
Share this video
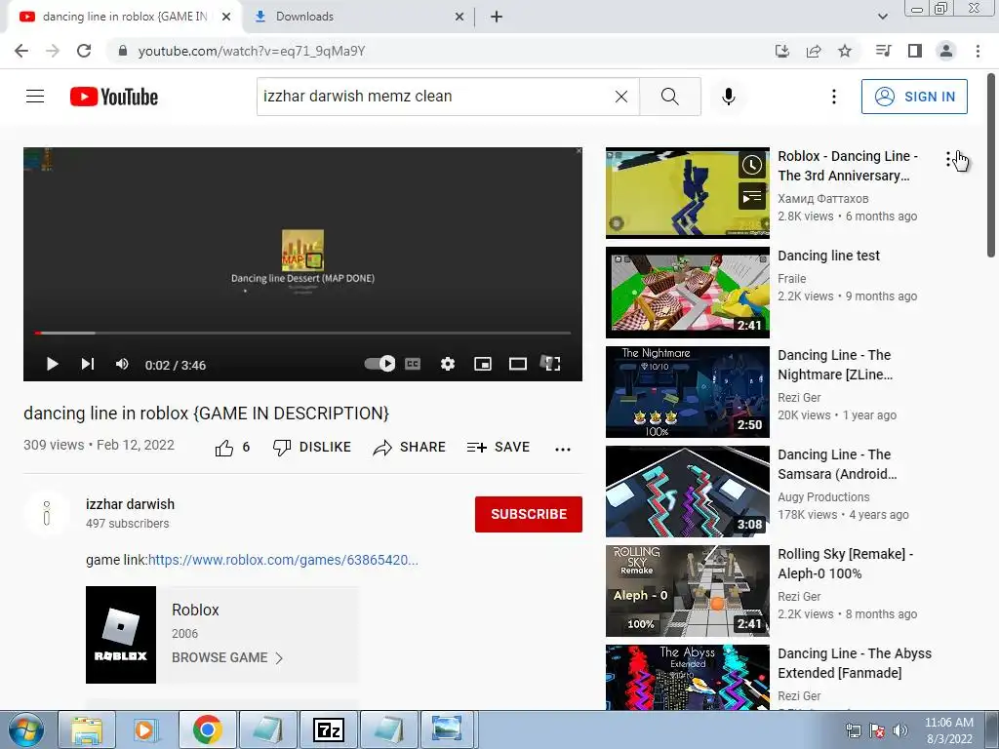(x=409, y=447)
